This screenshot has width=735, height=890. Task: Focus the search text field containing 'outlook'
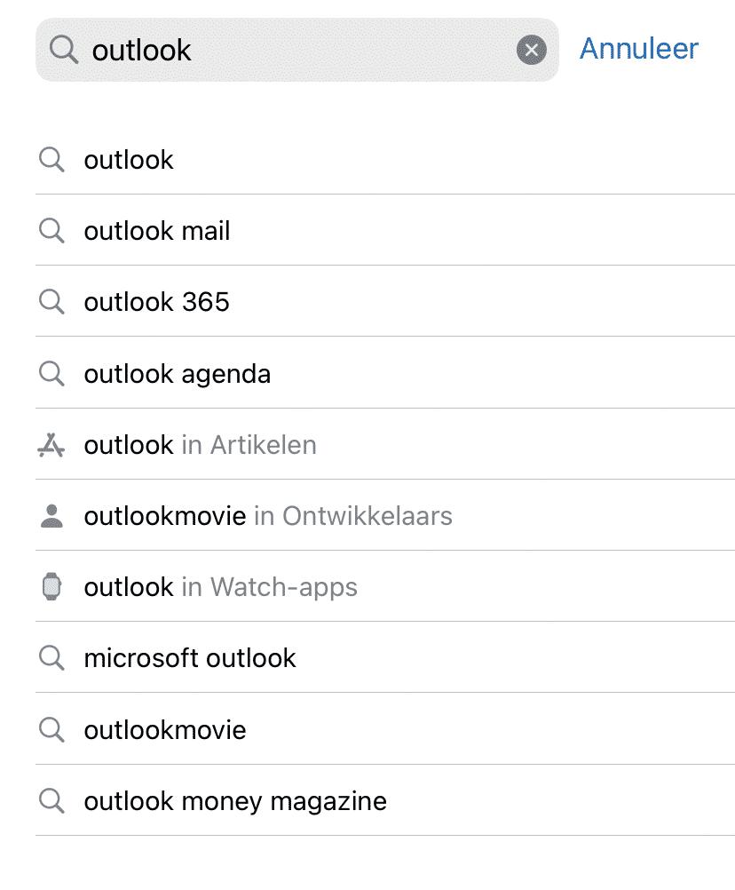coord(297,50)
